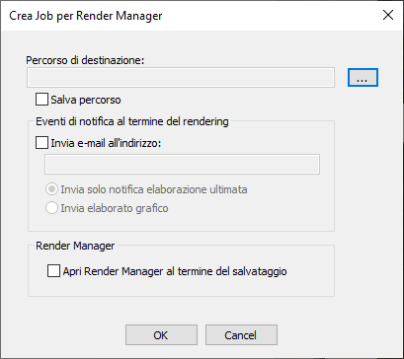The height and width of the screenshot is (359, 404).
Task: Click the Invia e-mail all'indirizzo label text
Action: [x=106, y=143]
